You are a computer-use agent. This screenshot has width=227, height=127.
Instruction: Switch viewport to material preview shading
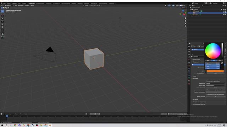183,6
